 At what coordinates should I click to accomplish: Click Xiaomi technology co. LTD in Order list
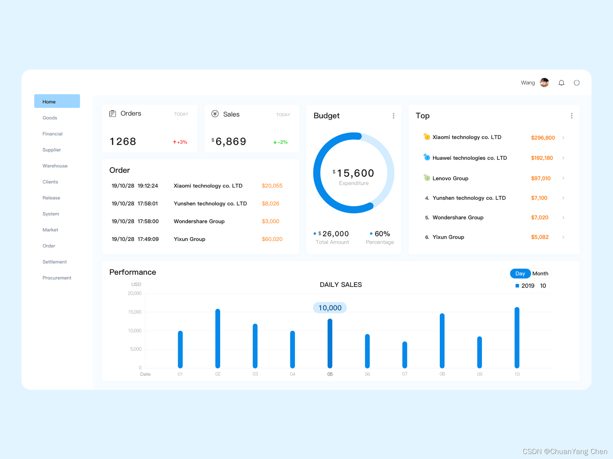(208, 186)
